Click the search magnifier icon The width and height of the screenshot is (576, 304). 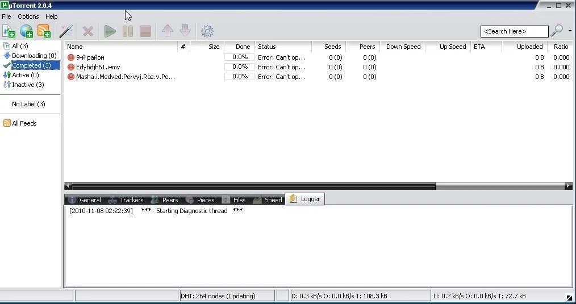tap(557, 31)
